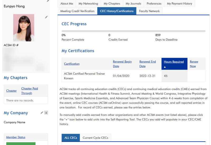Open the About Me tab
Image resolution: width=211 pixels, height=145 pixels.
coord(67,4)
